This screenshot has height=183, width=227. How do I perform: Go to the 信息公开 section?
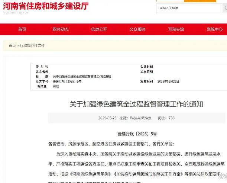point(99,29)
